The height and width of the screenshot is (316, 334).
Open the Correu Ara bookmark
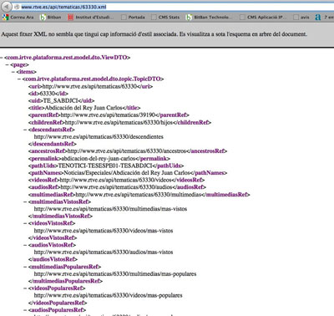tap(18, 18)
